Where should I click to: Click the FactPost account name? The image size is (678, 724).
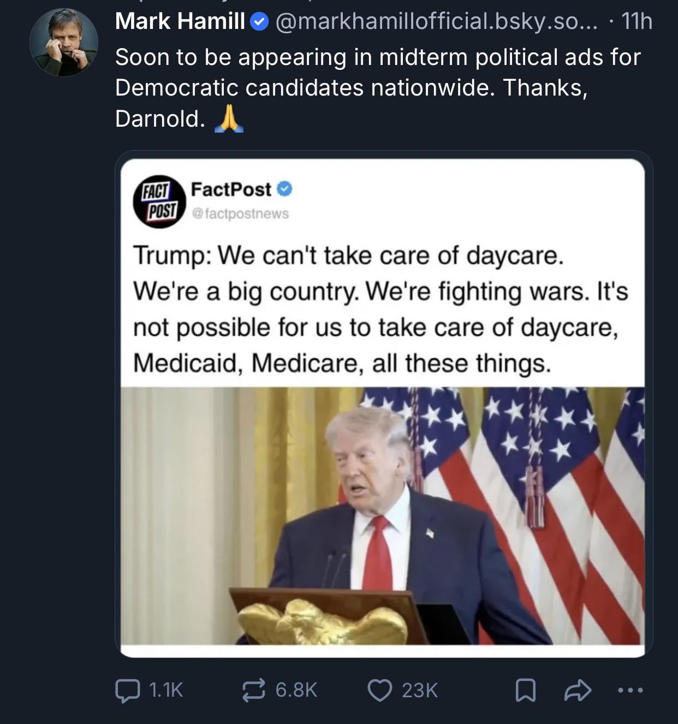click(231, 189)
